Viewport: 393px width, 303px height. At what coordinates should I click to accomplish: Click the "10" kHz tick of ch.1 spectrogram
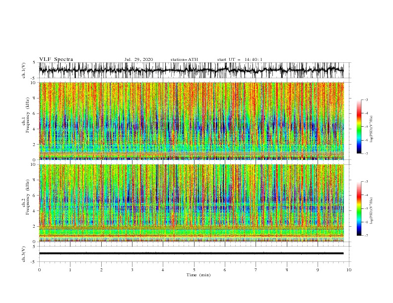tap(33, 83)
